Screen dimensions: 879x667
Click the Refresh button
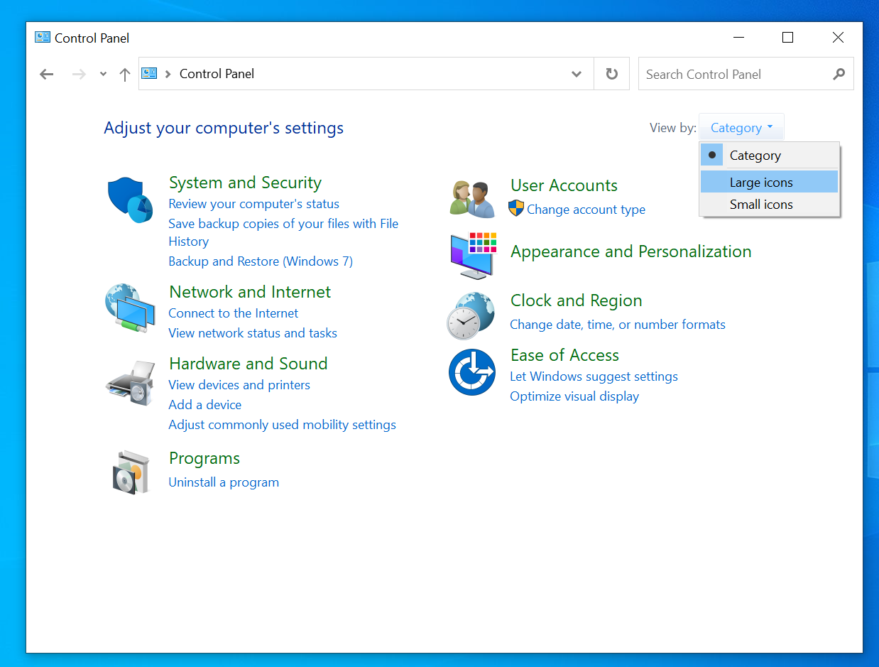pos(611,73)
